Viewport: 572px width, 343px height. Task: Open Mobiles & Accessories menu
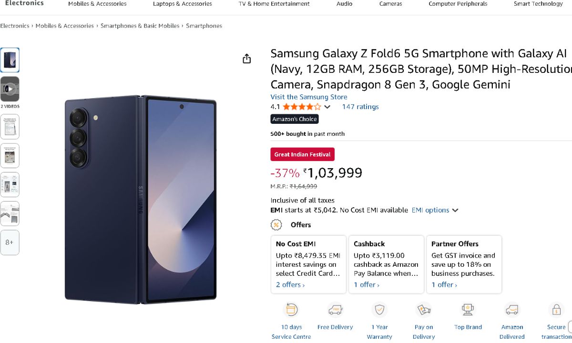pyautogui.click(x=97, y=4)
